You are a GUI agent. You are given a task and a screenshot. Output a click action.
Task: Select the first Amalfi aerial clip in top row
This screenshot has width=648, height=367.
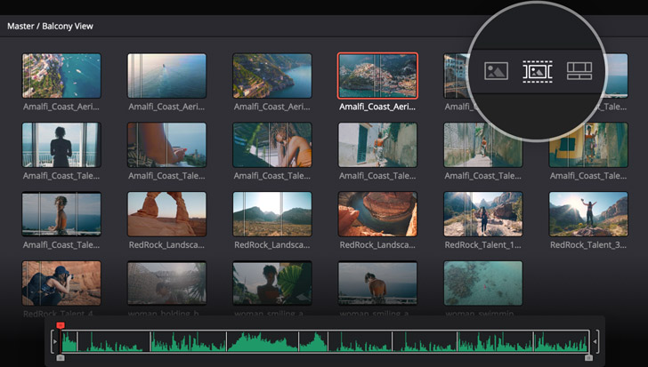61,76
